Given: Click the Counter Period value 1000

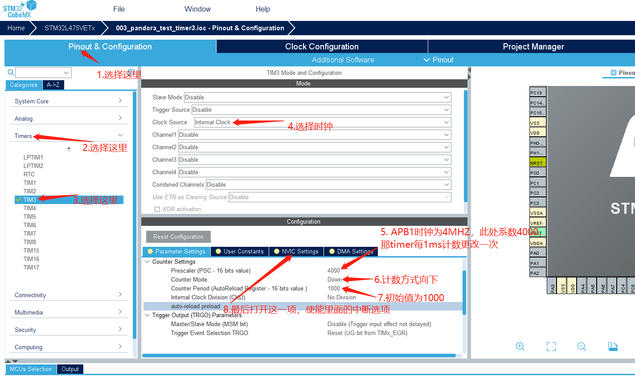Looking at the screenshot, I should coord(334,289).
